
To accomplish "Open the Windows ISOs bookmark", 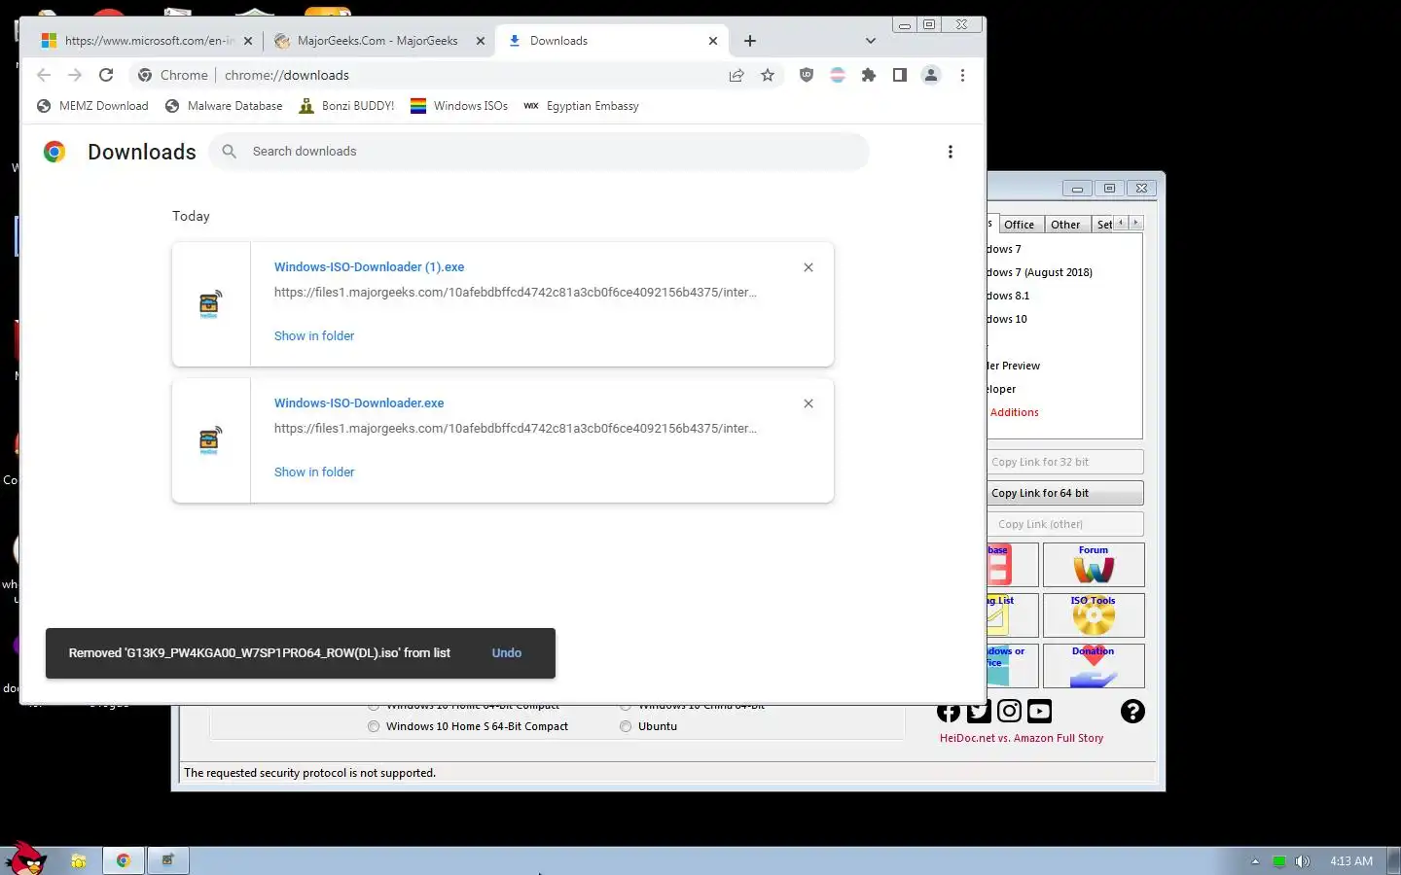I will (x=459, y=106).
